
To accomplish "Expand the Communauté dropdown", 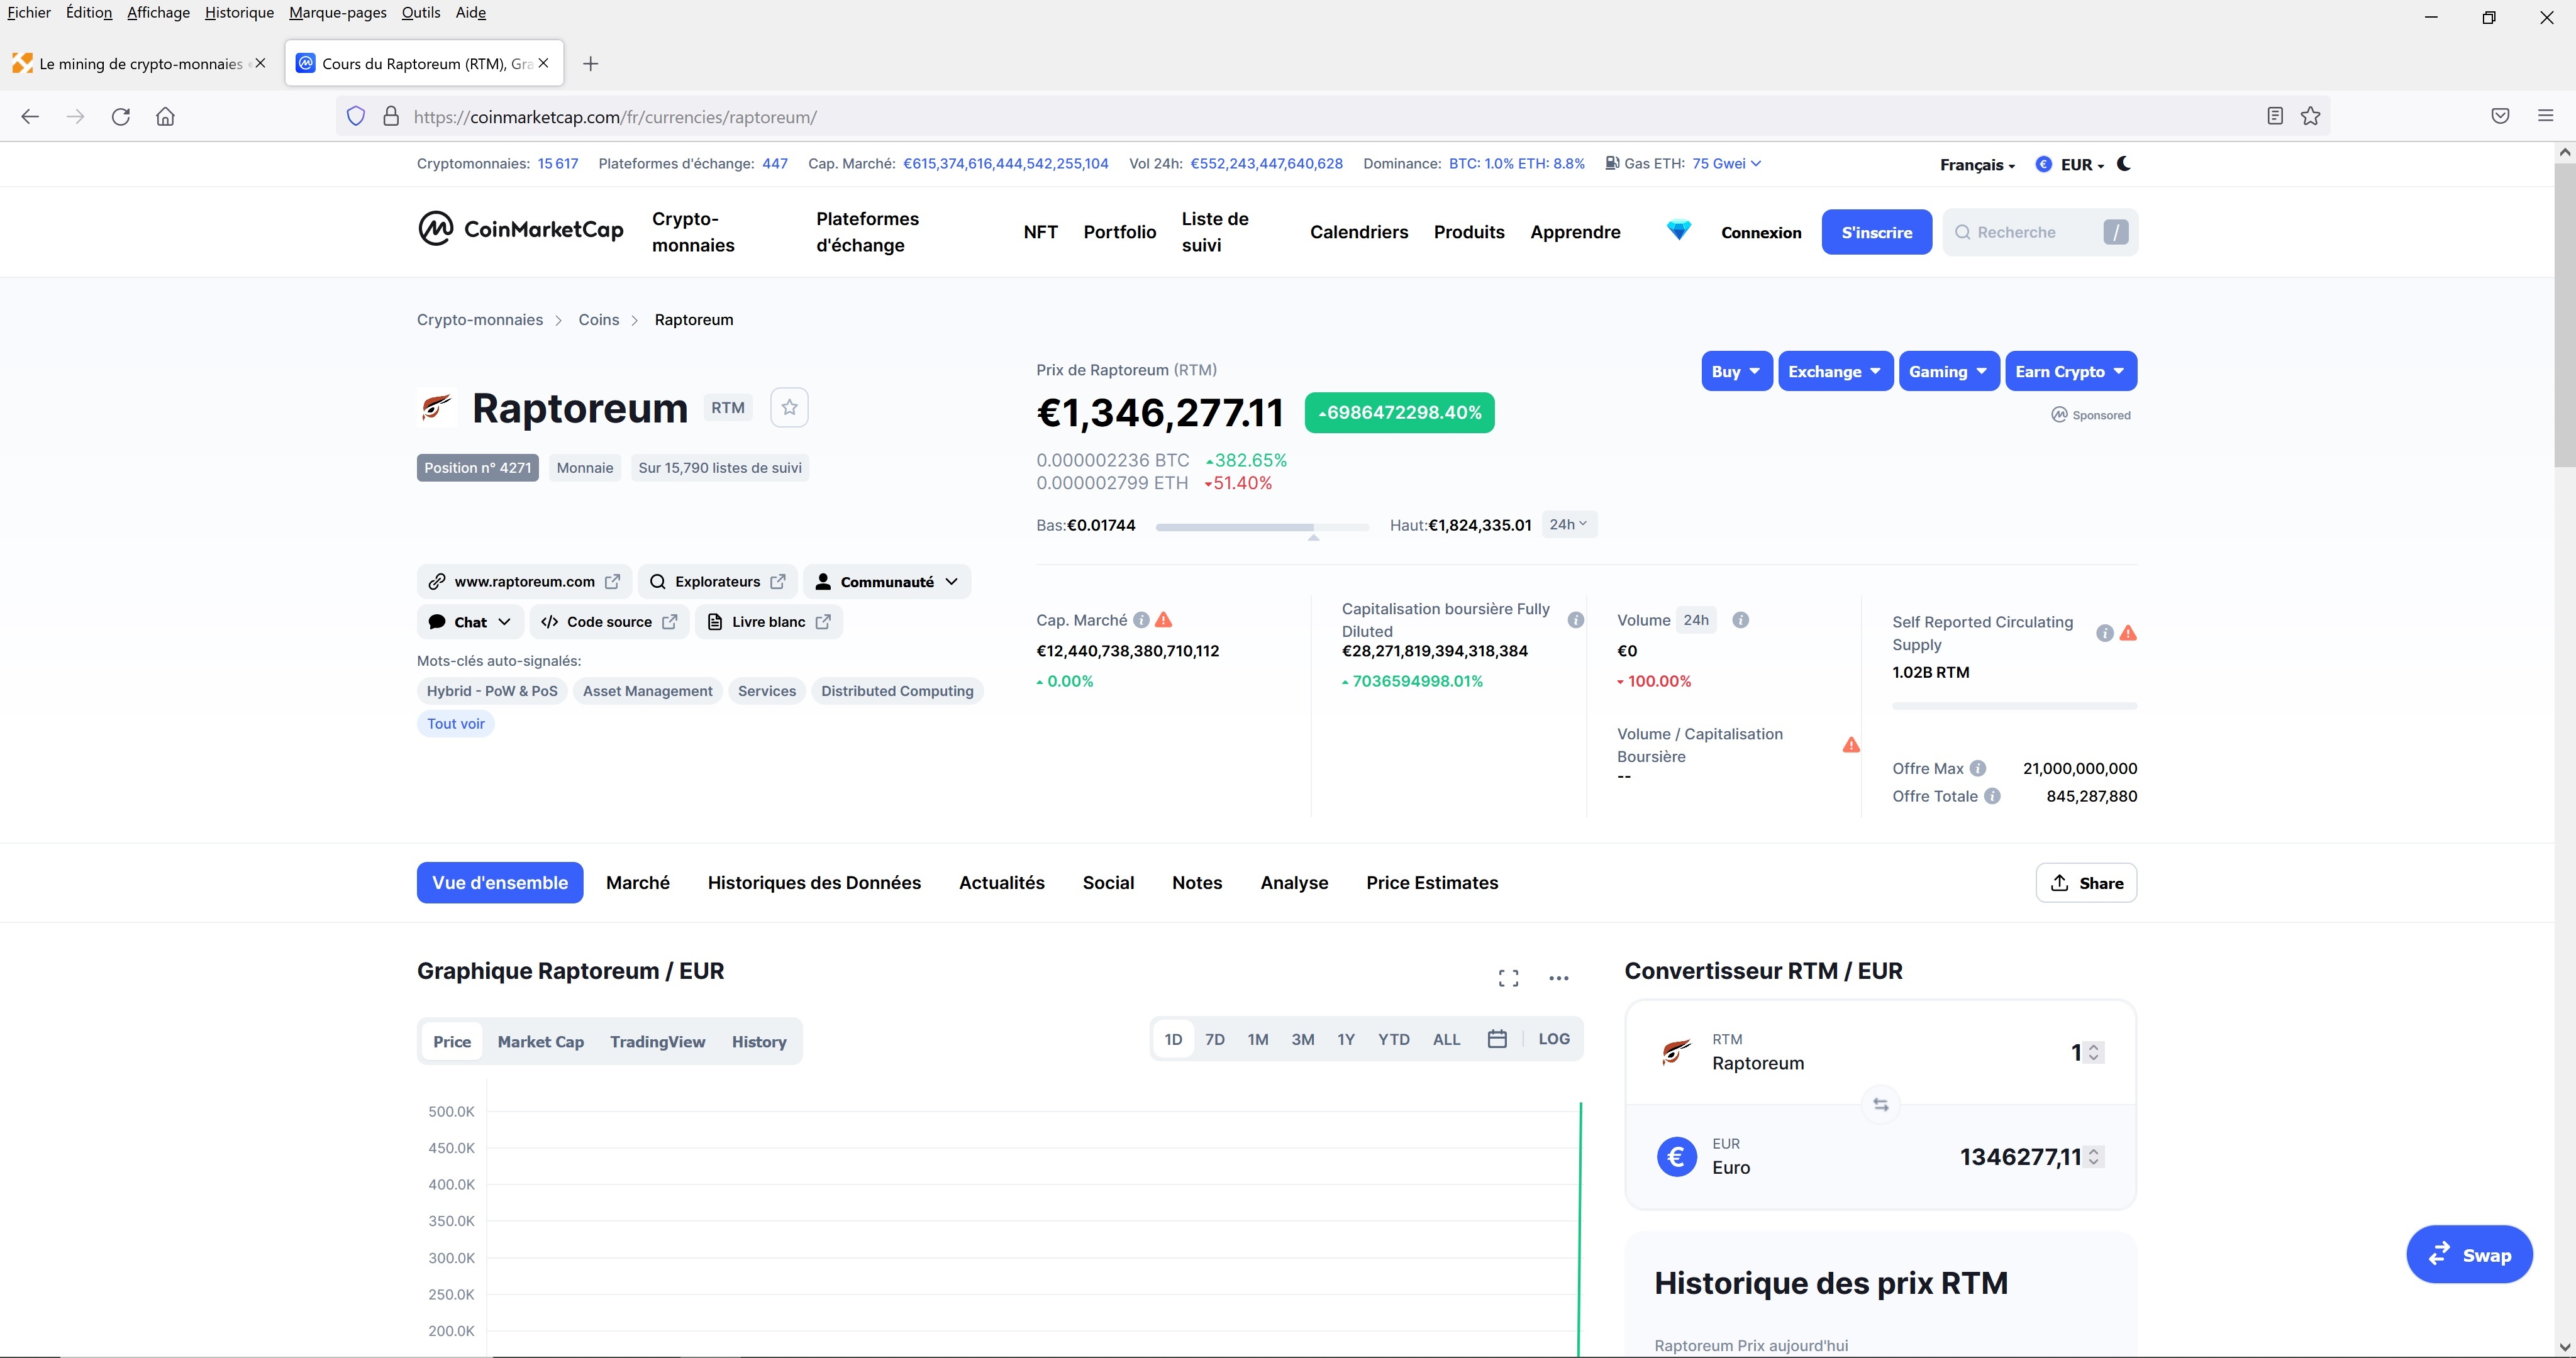I will coord(887,582).
